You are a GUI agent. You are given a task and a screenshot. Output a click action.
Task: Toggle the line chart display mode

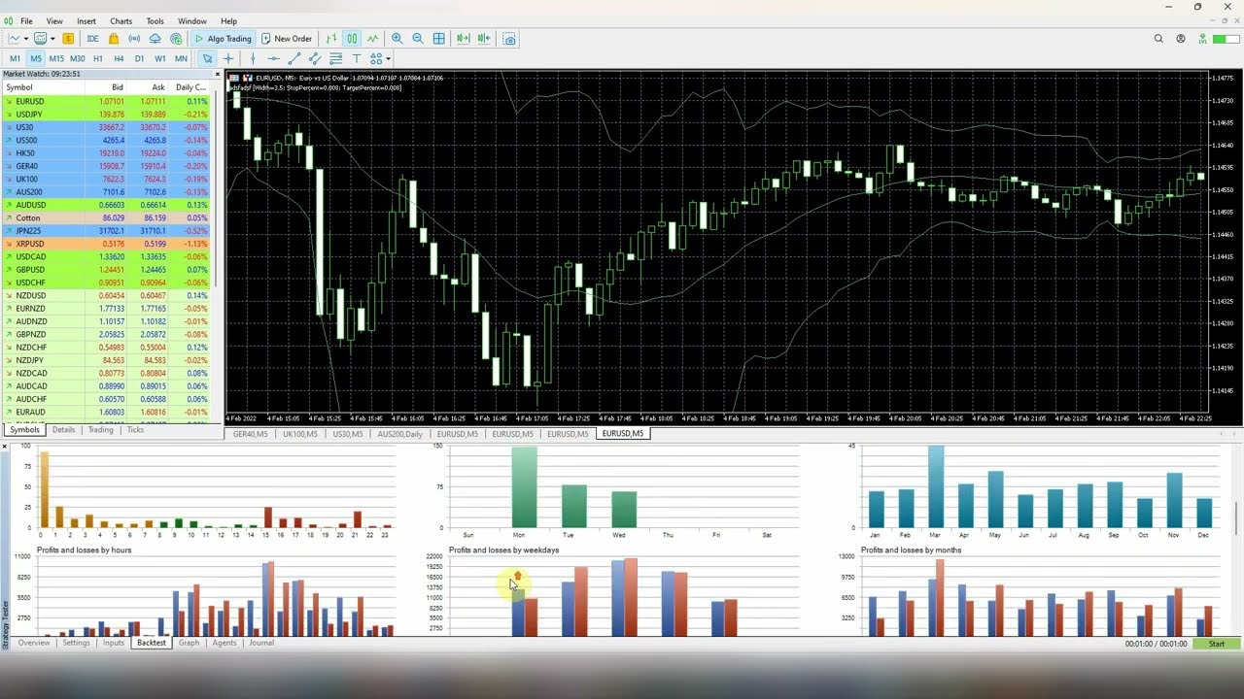372,39
